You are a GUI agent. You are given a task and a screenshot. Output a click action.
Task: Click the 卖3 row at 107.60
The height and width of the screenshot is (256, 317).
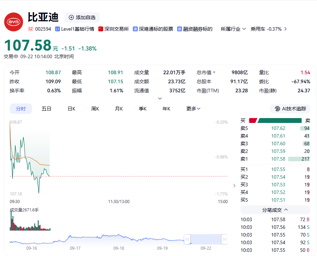tap(275, 143)
